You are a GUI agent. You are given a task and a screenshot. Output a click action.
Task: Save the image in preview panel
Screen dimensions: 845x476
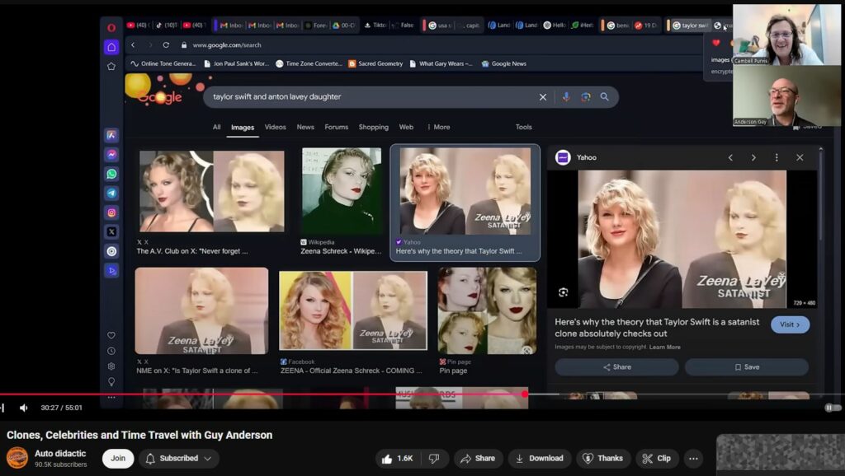click(x=747, y=366)
